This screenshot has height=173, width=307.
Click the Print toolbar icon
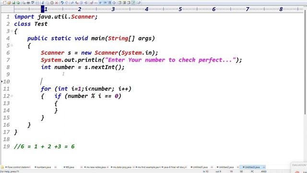(28, 3)
